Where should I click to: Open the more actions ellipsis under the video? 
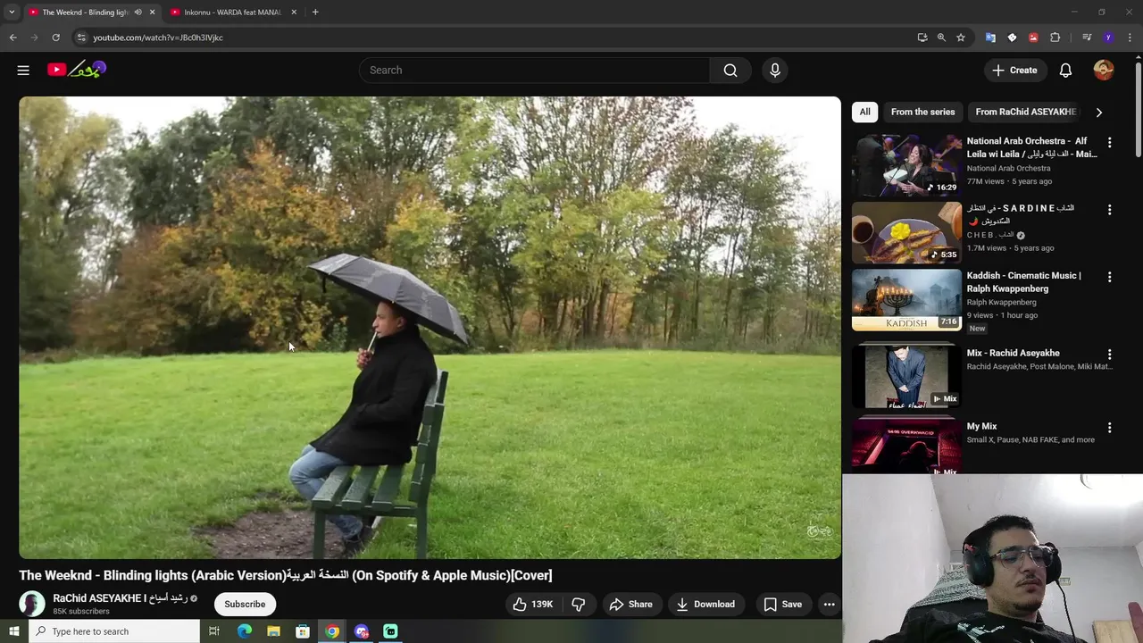click(x=829, y=605)
